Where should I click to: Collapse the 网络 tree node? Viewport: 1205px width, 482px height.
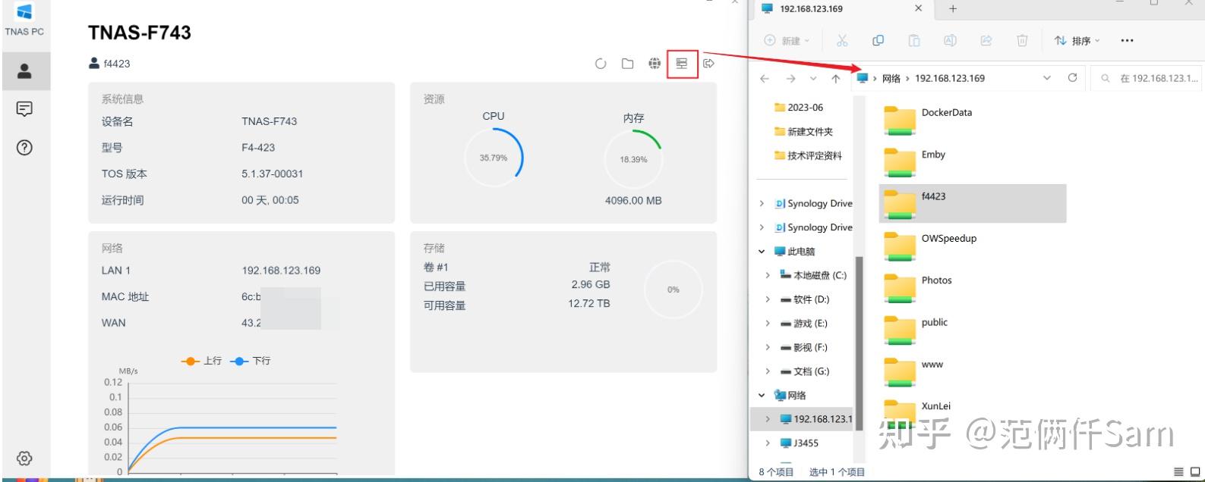click(x=762, y=395)
